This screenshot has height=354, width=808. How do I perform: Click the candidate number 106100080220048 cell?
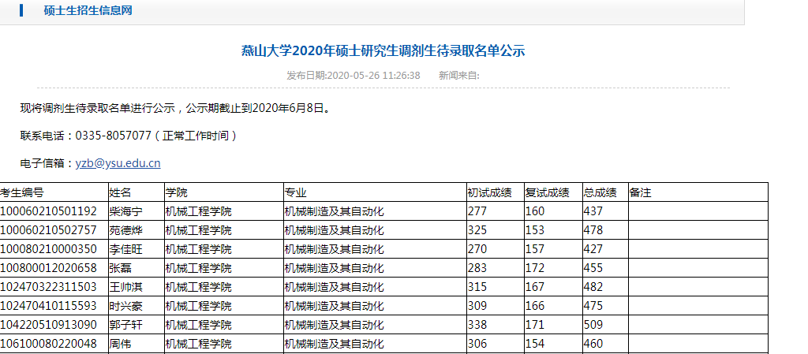tap(48, 344)
